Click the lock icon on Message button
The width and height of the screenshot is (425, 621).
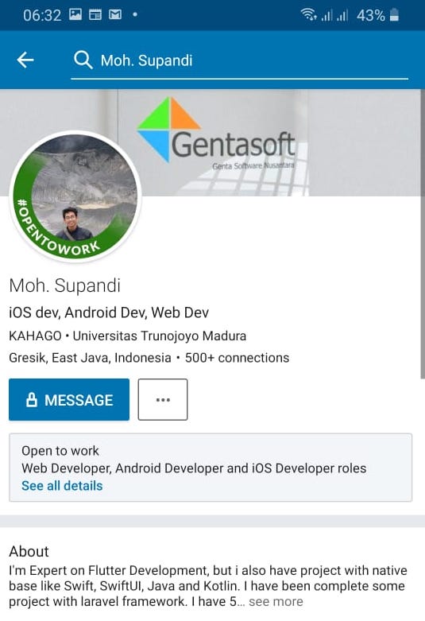[x=32, y=400]
